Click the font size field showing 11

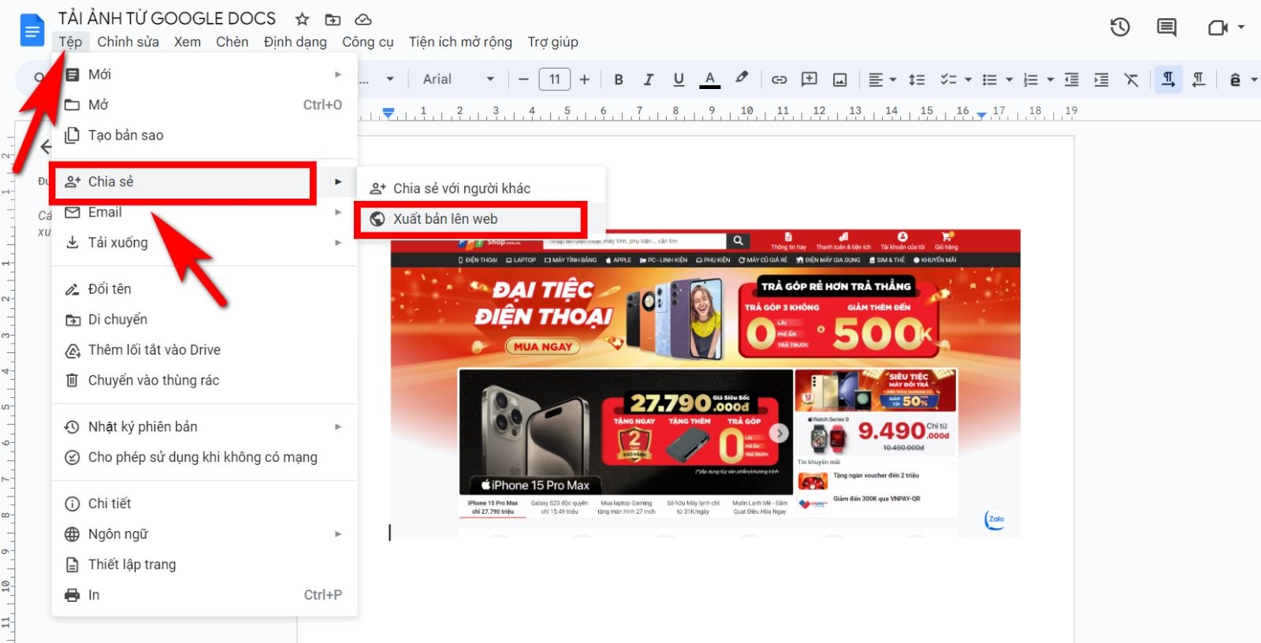(554, 79)
